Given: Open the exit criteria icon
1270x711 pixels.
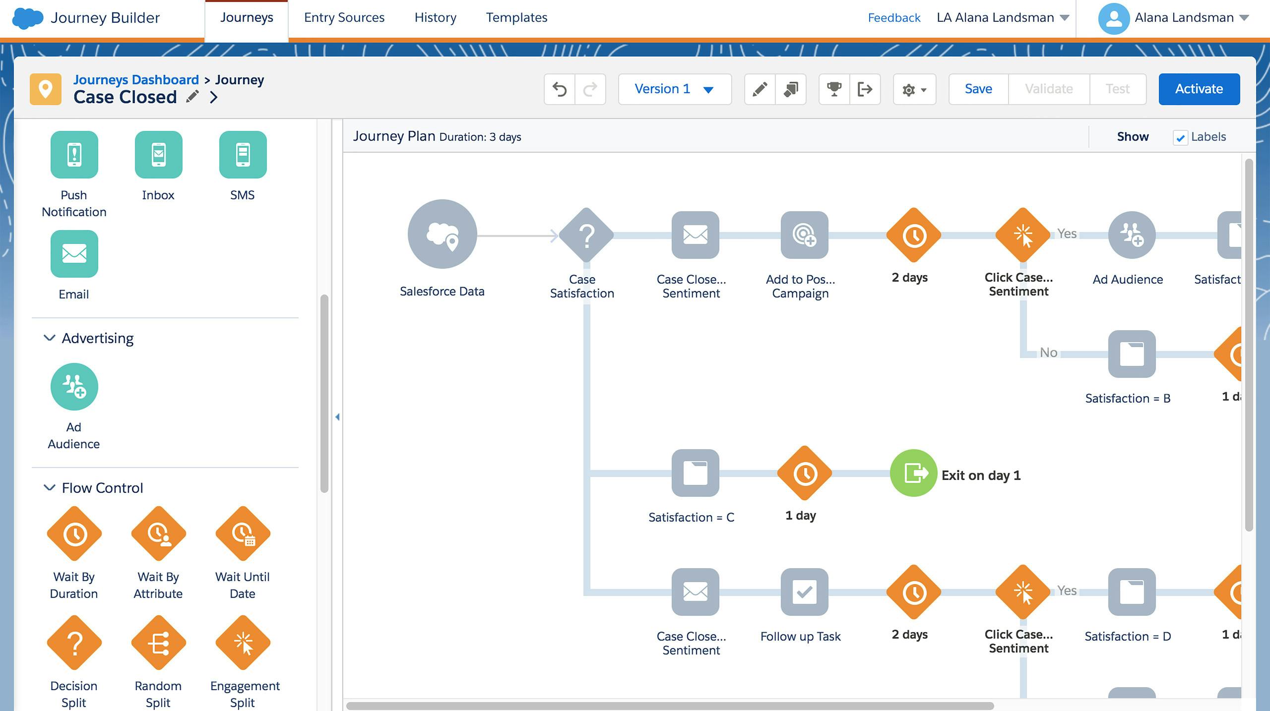Looking at the screenshot, I should 865,89.
